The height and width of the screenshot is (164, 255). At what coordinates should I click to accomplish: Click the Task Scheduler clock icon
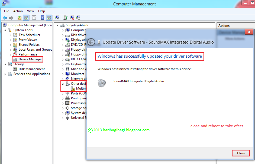(x=15, y=35)
